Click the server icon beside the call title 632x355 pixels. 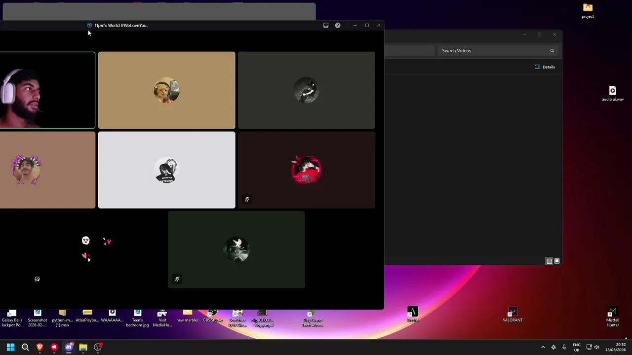tap(89, 25)
